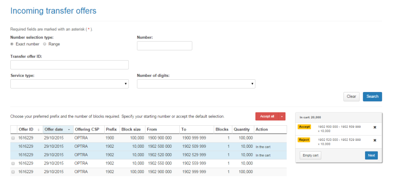393x181 pixels.
Task: Focus the Number input field
Action: [165, 45]
